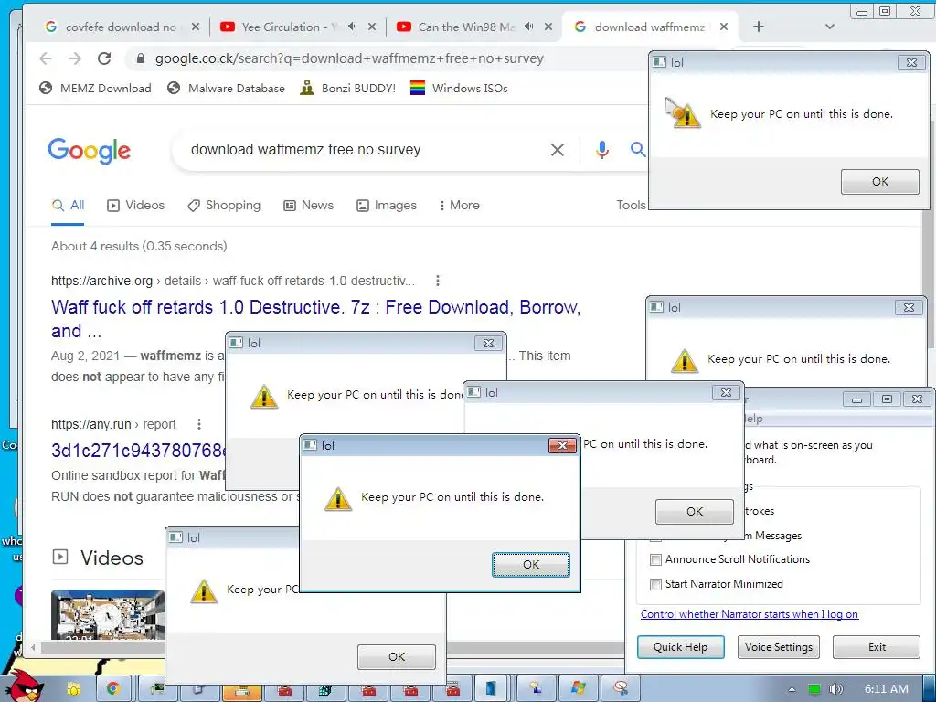
Task: Open the 6:11 AM taskbar clock
Action: tap(886, 689)
